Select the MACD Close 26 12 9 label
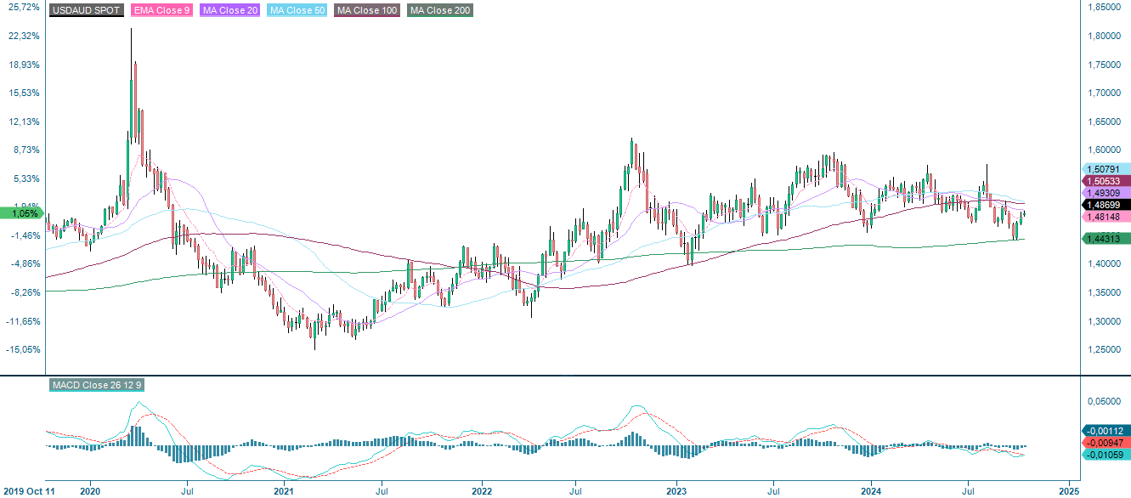Viewport: 1131px width, 498px height. coord(98,385)
